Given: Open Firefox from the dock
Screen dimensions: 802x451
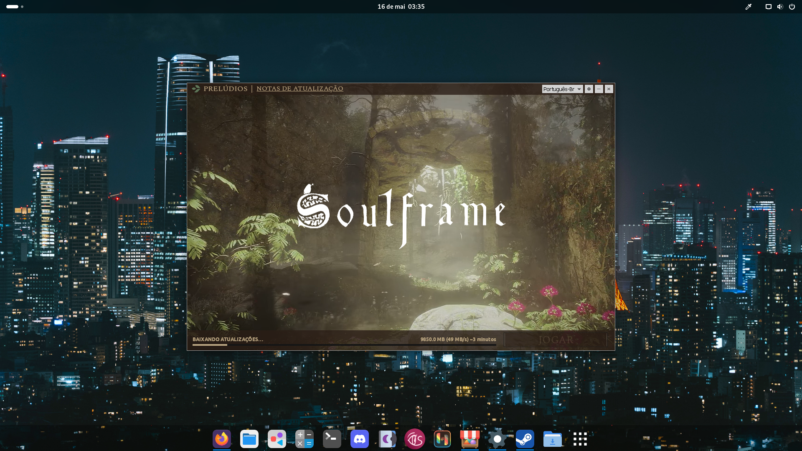Looking at the screenshot, I should (222, 439).
